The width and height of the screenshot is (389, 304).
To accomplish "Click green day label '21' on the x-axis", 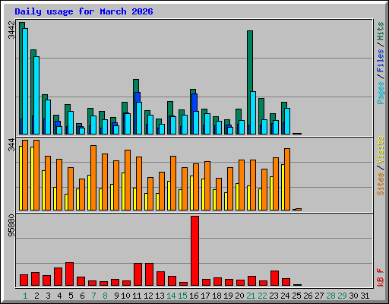I will tap(251, 296).
